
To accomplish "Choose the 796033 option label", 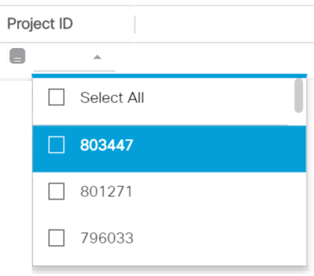I will [x=107, y=238].
